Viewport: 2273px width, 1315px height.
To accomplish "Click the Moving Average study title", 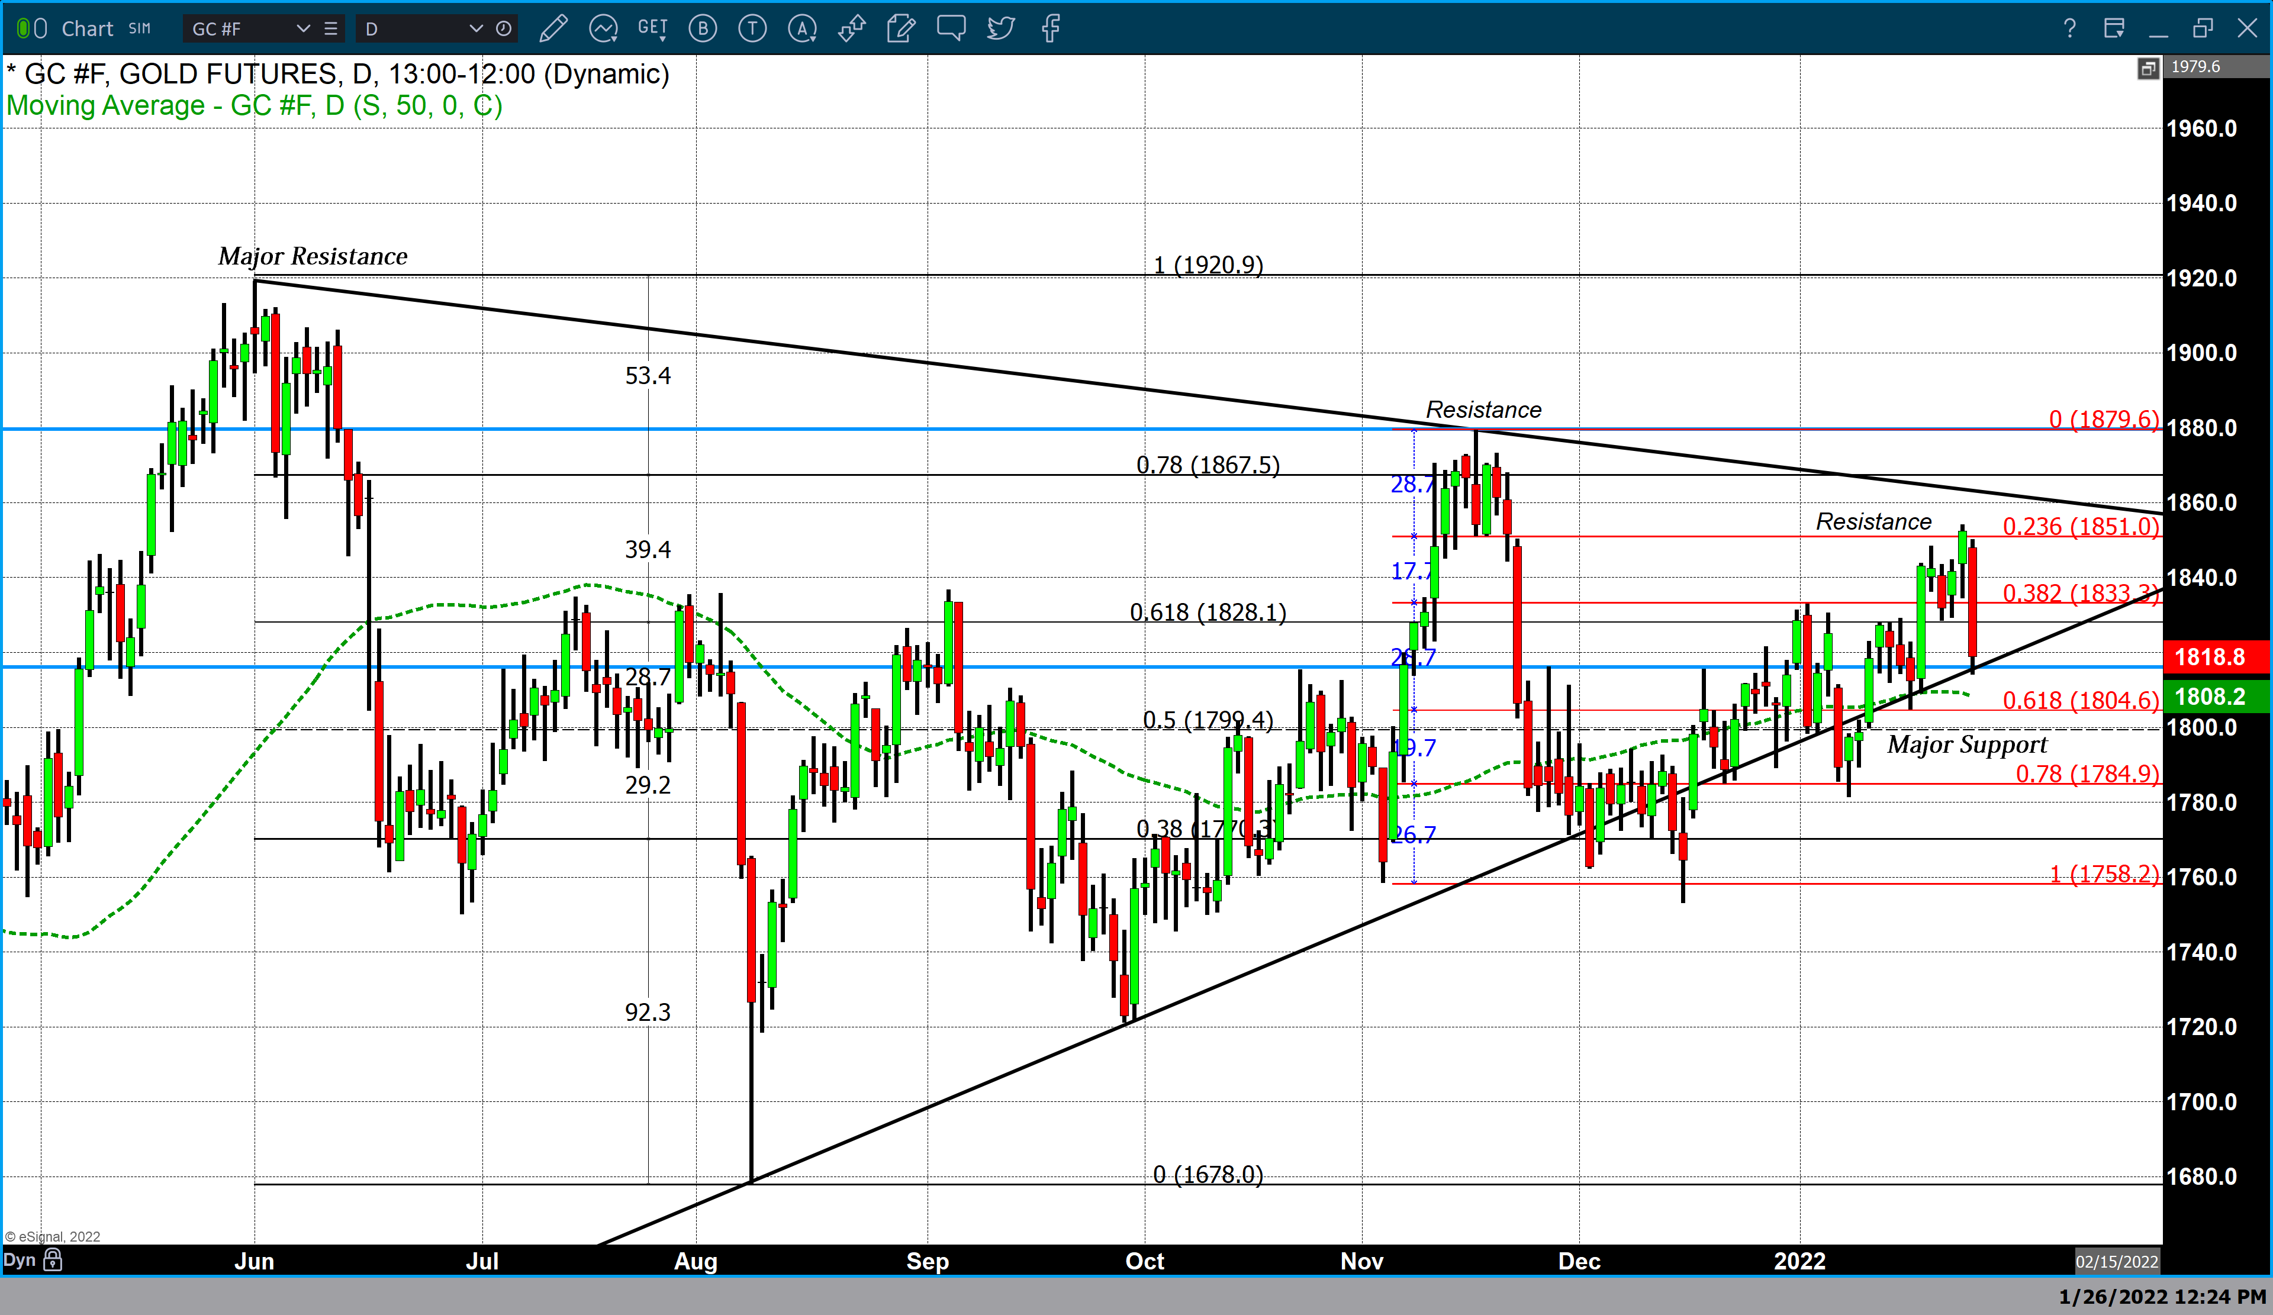I will [255, 105].
